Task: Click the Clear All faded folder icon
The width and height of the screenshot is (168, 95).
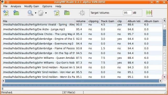Action: (67, 13)
